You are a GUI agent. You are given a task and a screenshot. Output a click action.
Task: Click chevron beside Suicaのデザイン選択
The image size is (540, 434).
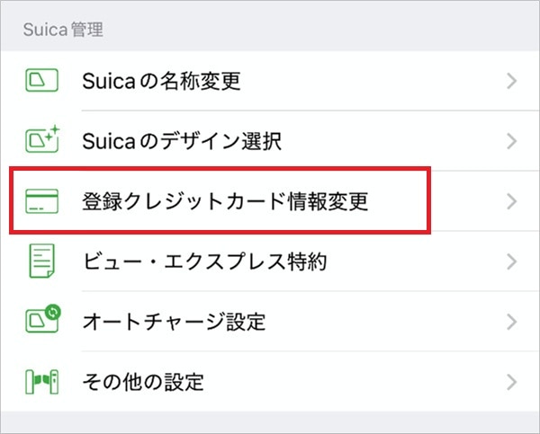[x=511, y=141]
